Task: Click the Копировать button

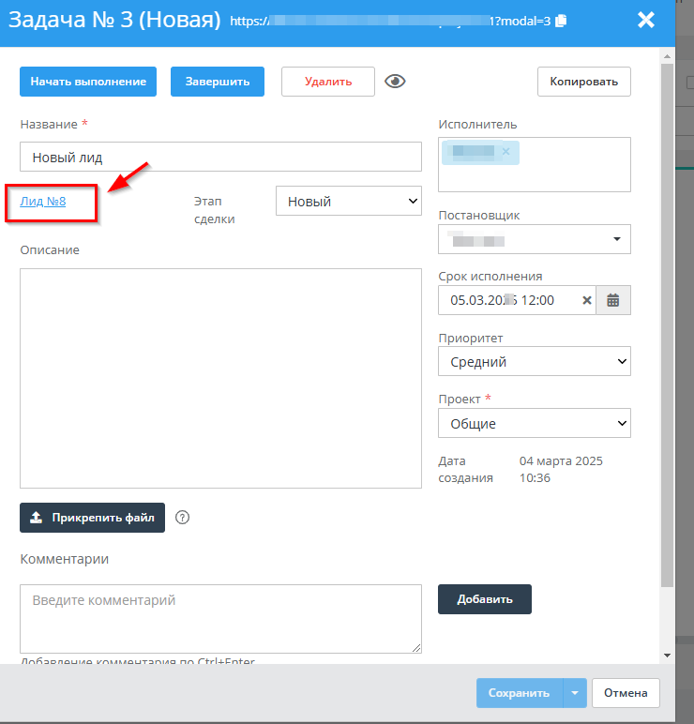Action: [x=583, y=82]
